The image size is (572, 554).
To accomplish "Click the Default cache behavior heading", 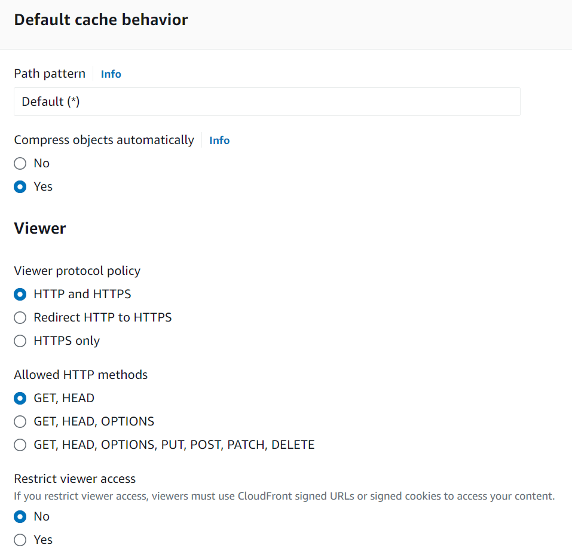I will 101,20.
